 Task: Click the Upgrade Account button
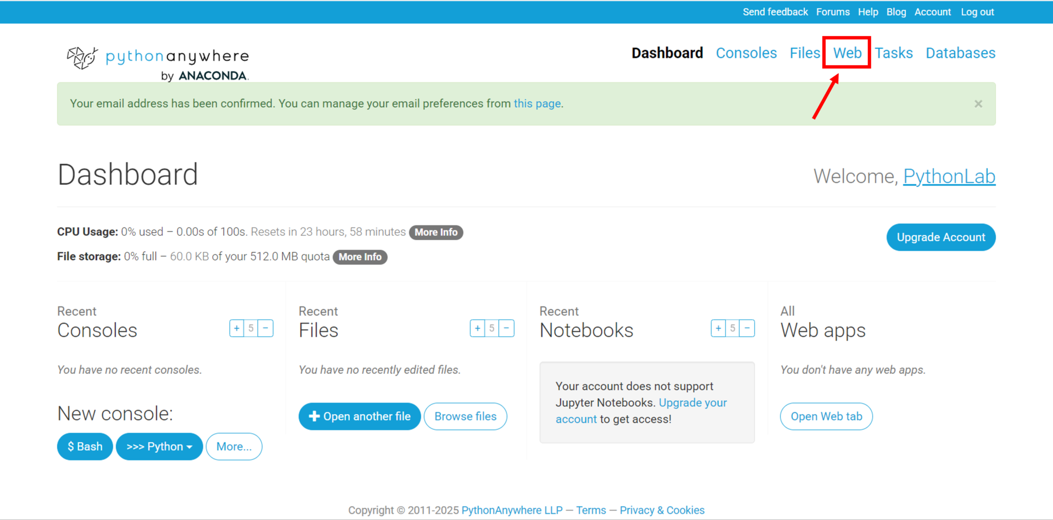pos(940,237)
